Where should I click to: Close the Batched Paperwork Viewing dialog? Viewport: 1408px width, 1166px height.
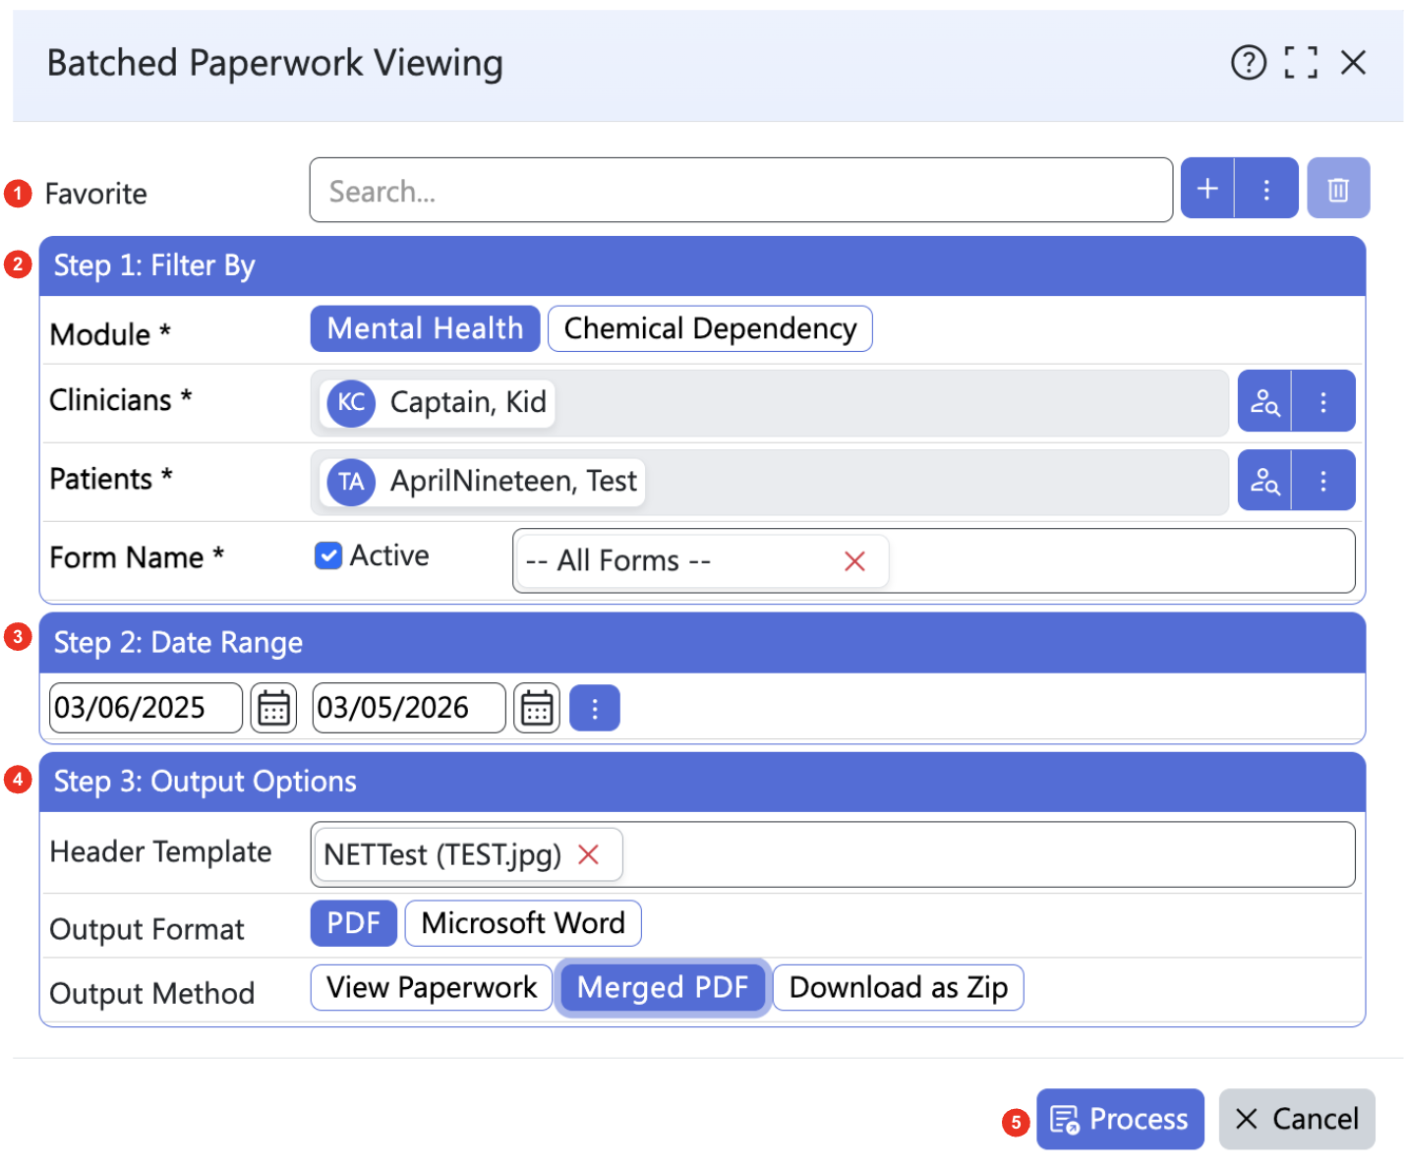[x=1354, y=63]
